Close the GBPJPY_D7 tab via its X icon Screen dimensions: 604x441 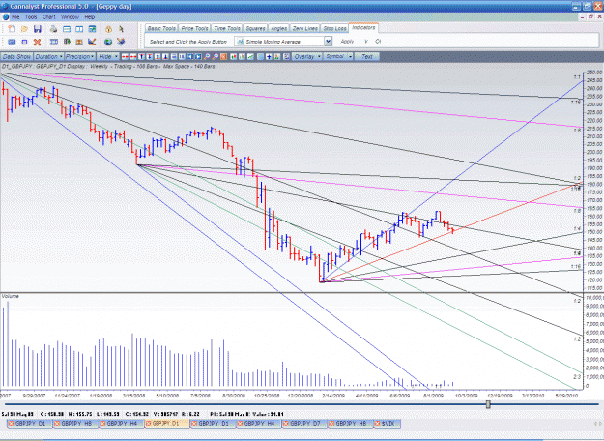(286, 424)
